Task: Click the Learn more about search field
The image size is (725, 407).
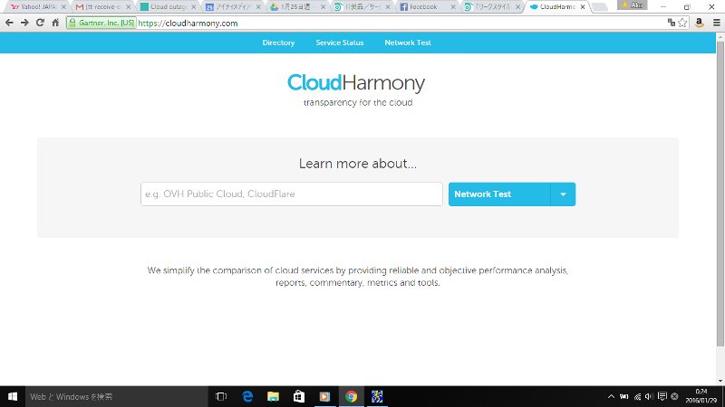Action: tap(291, 194)
